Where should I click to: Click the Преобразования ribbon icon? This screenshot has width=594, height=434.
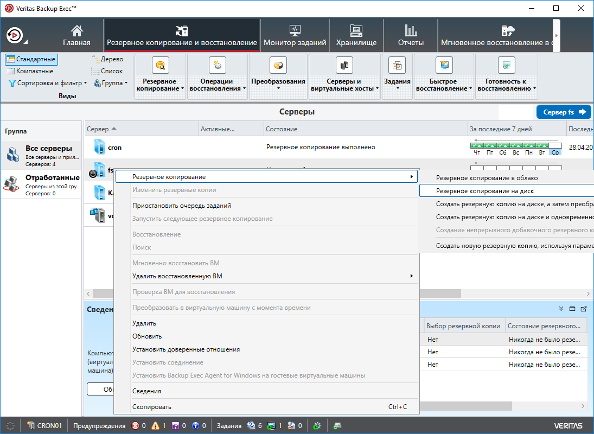click(x=278, y=65)
